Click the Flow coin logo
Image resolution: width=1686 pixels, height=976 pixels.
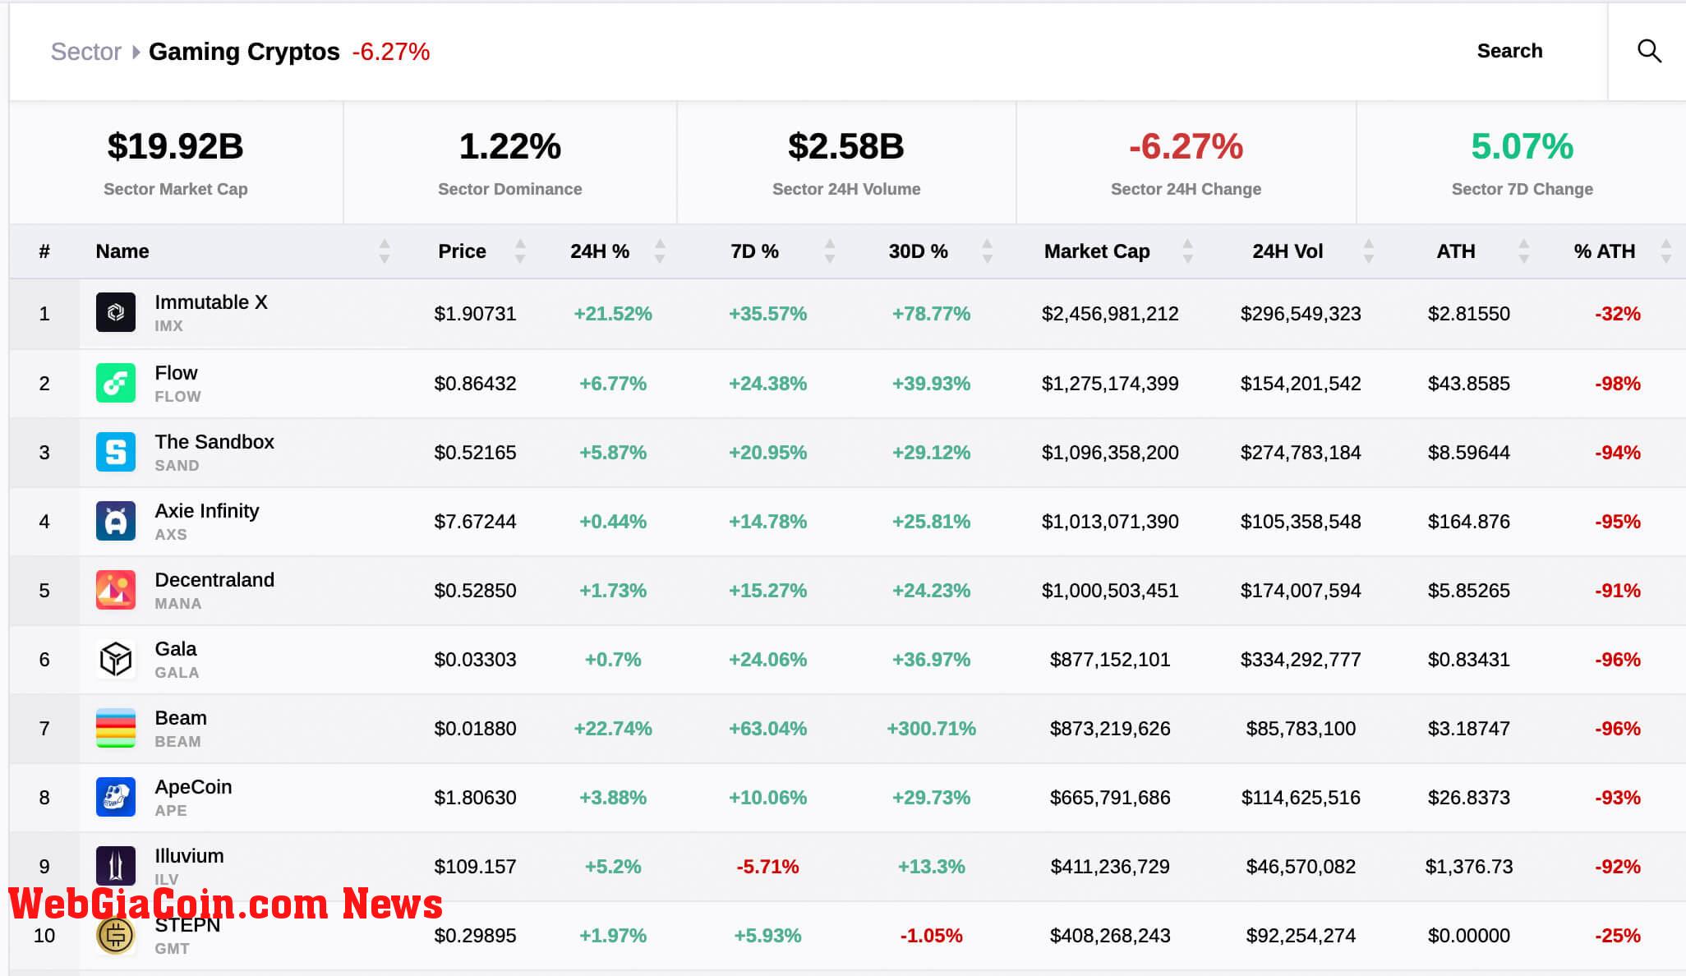click(x=116, y=383)
